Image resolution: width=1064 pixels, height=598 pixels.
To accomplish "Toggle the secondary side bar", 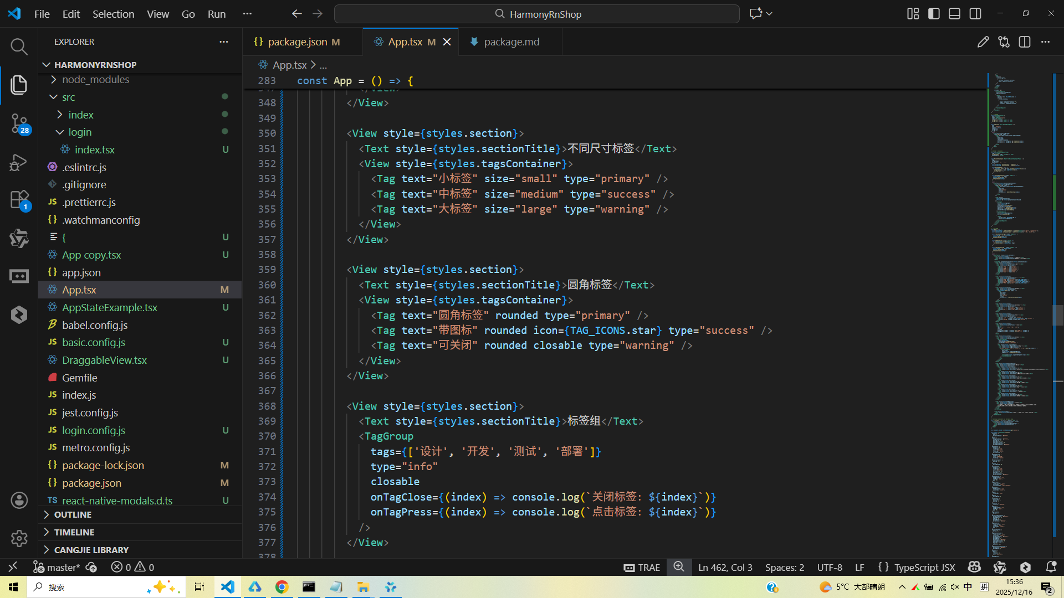I will [975, 14].
